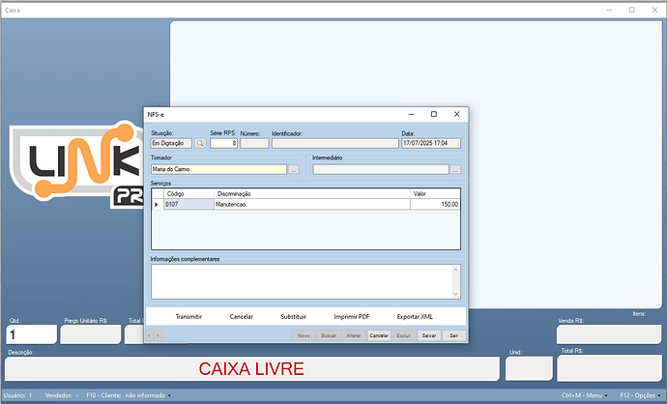The image size is (667, 404).
Task: Click the Série RPS input field
Action: (223, 143)
